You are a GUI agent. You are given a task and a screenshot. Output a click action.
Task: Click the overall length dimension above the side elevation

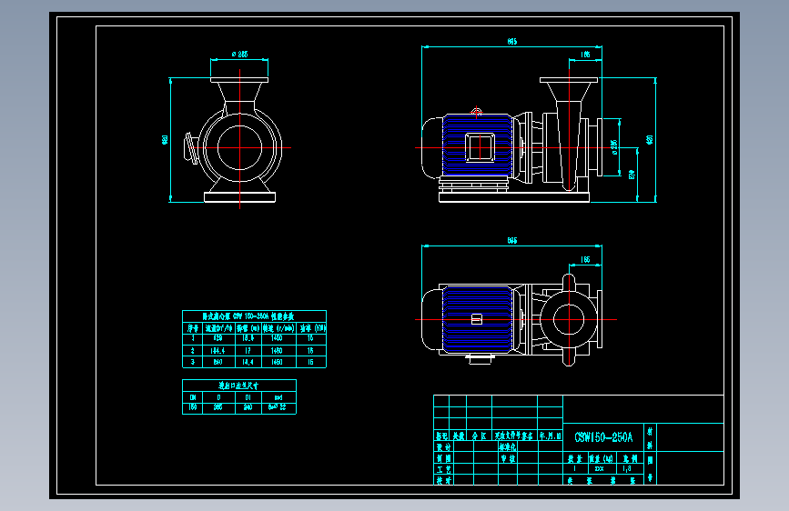[512, 41]
